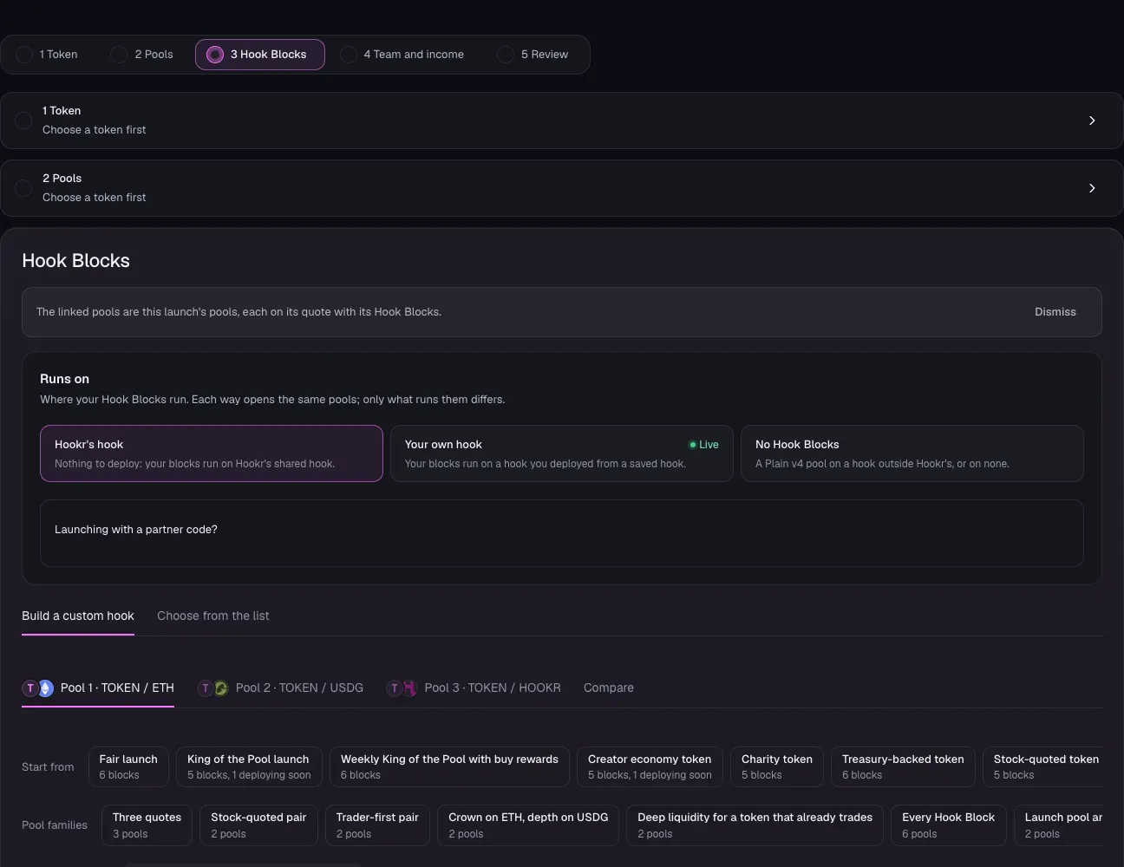The height and width of the screenshot is (867, 1124).
Task: Use the Treasury-backed token preset
Action: pos(903,767)
